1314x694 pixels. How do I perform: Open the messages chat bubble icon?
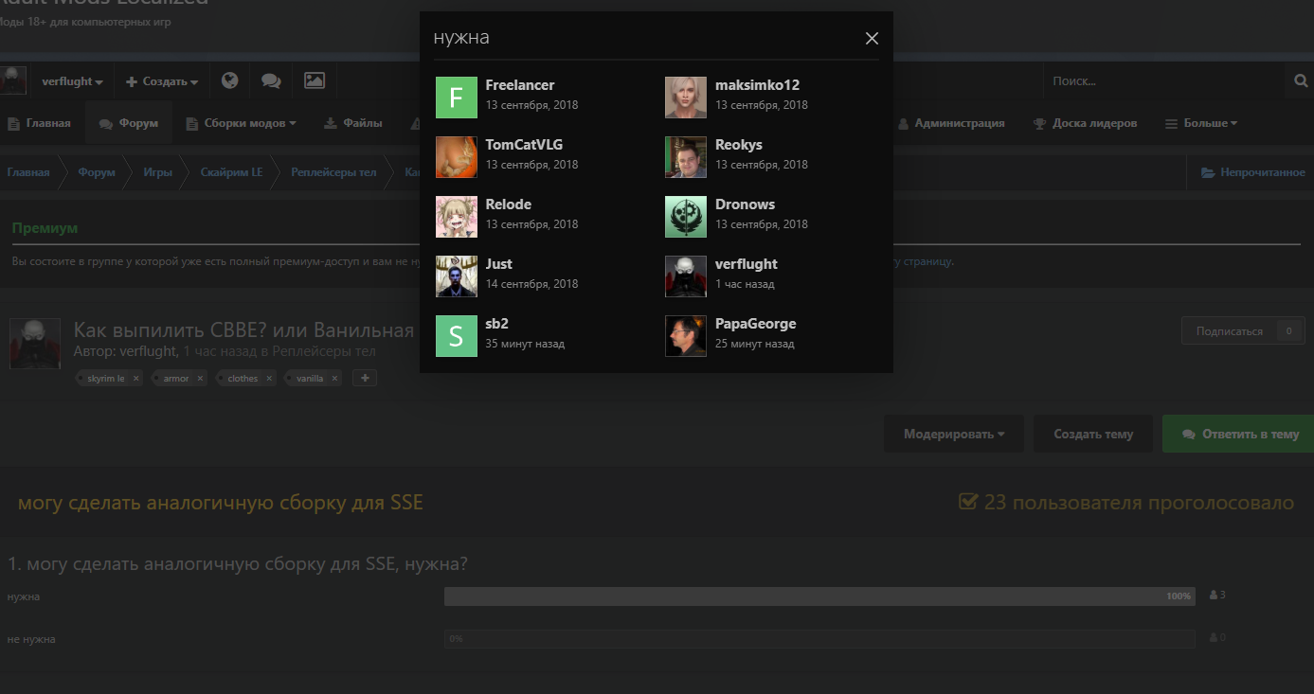tap(271, 81)
